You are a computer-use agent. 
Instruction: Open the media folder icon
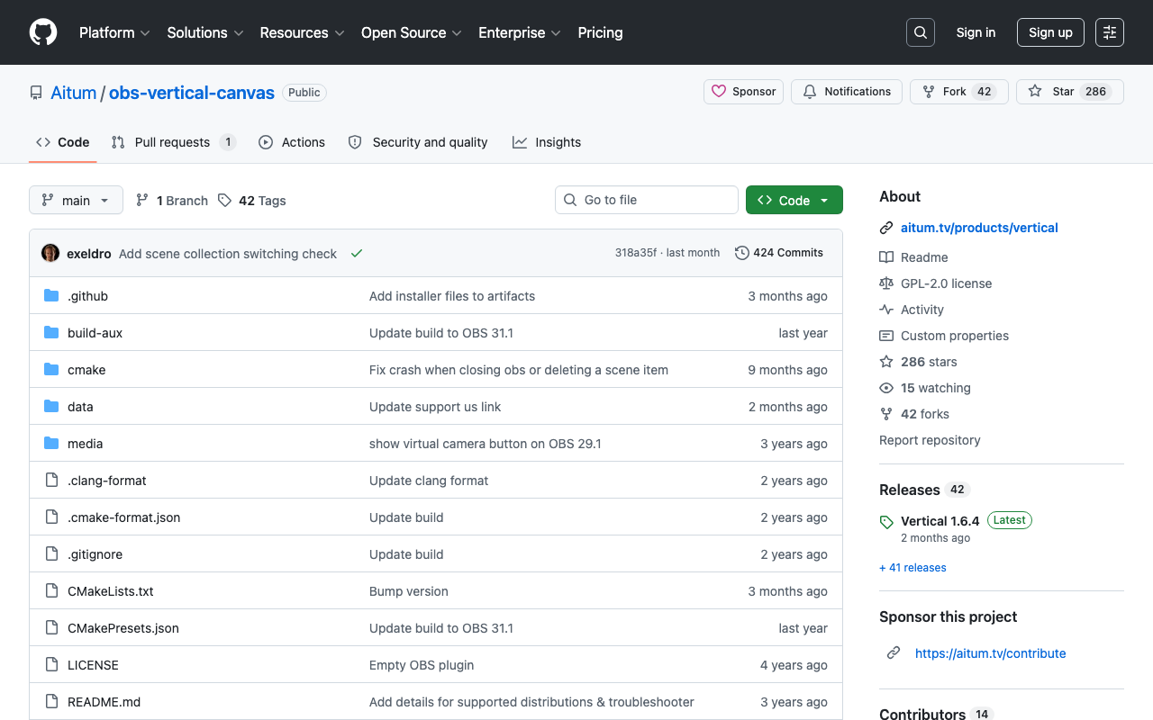(51, 444)
